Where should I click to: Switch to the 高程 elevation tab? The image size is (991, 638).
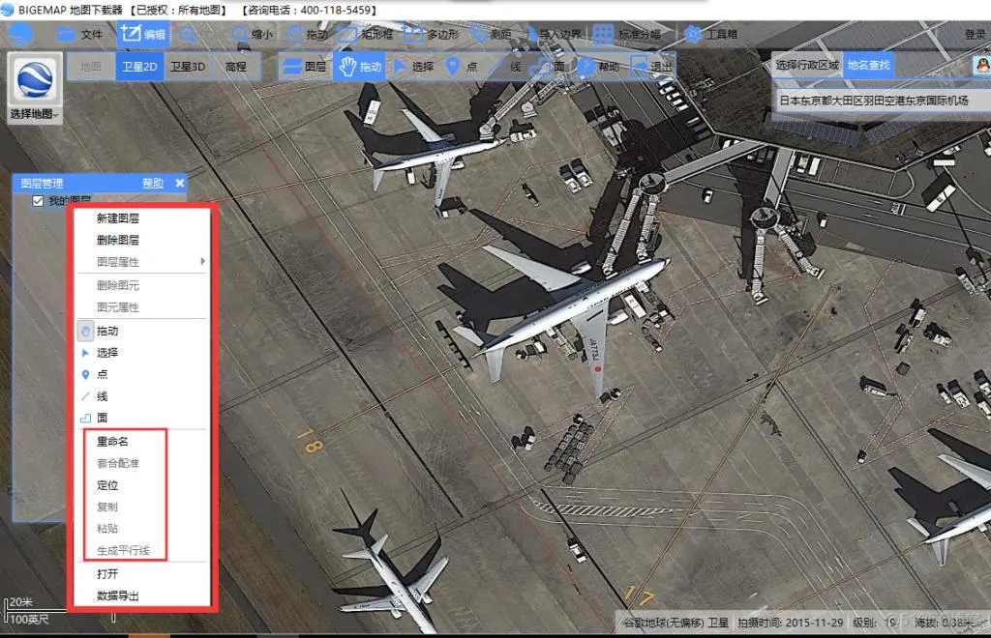coord(236,67)
